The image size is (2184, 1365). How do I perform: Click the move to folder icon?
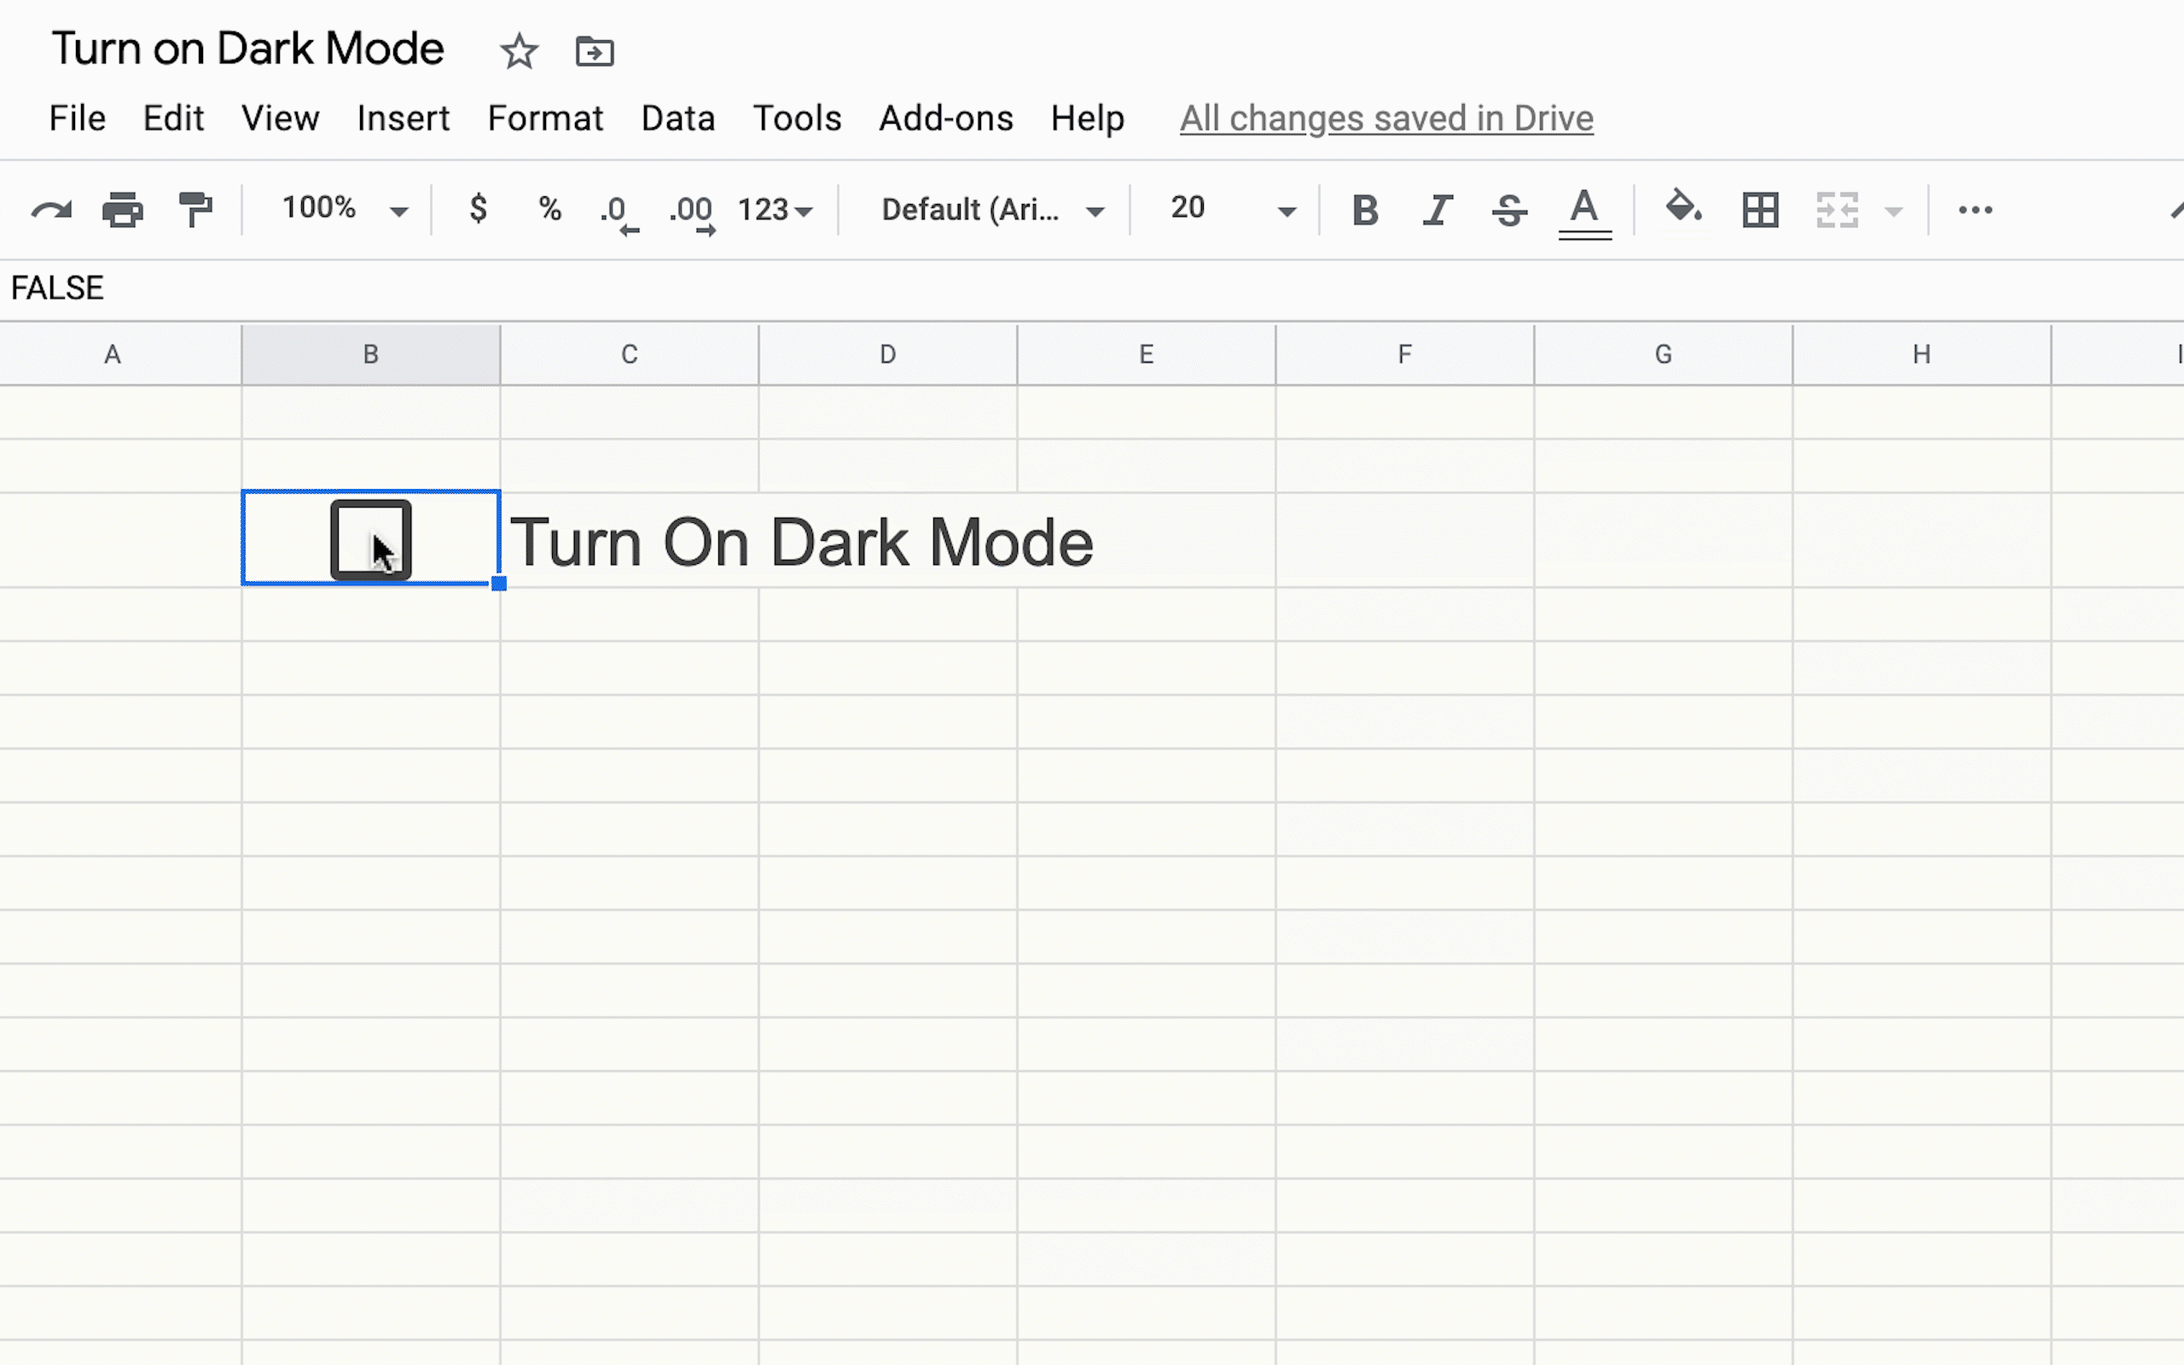click(595, 51)
